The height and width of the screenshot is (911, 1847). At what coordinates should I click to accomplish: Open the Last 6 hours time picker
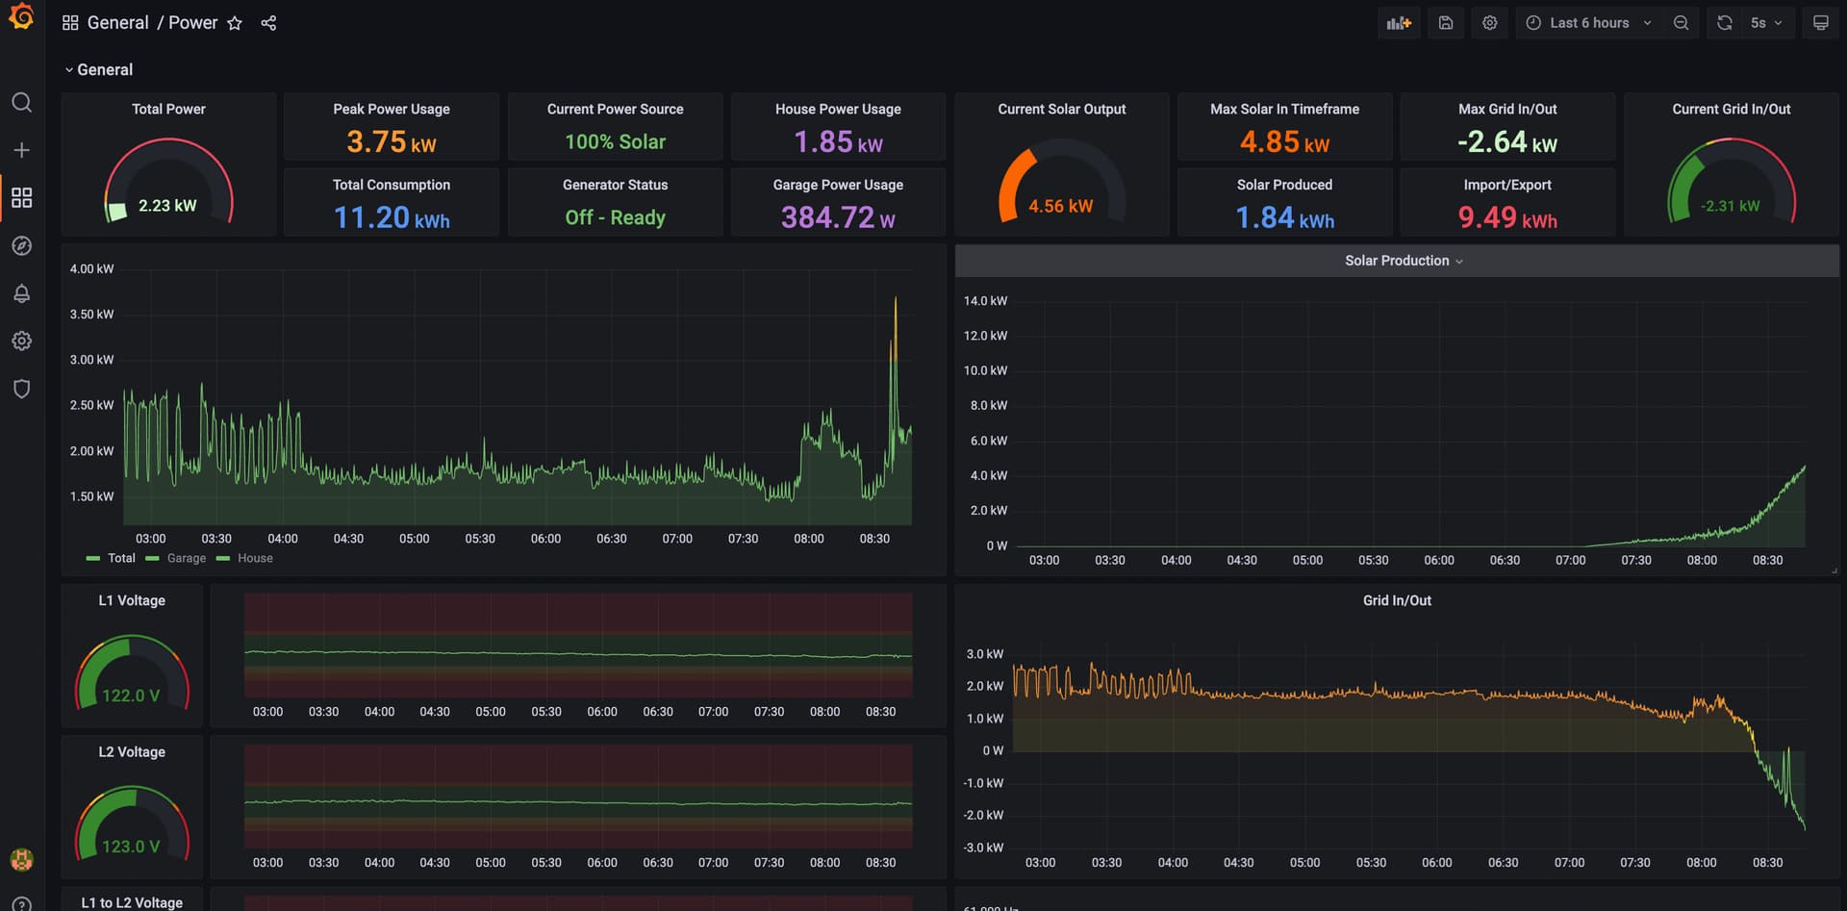(1587, 22)
